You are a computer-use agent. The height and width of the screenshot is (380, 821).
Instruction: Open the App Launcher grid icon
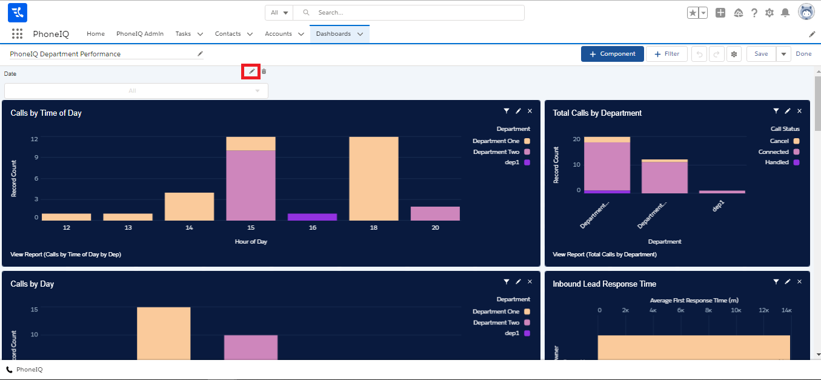[17, 34]
